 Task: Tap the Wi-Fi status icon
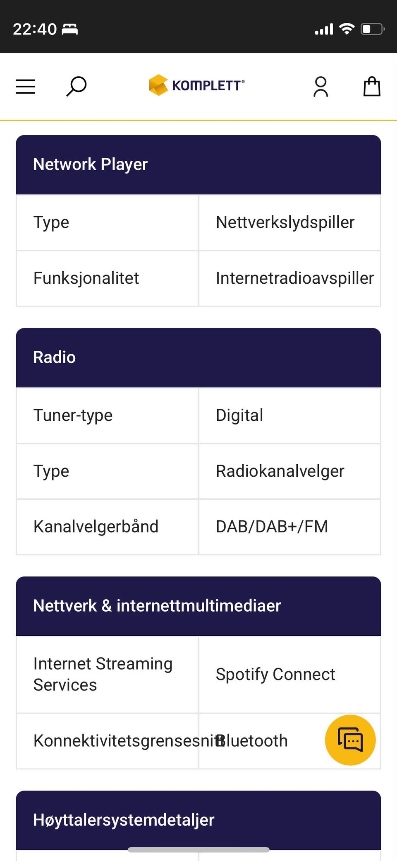click(x=347, y=29)
